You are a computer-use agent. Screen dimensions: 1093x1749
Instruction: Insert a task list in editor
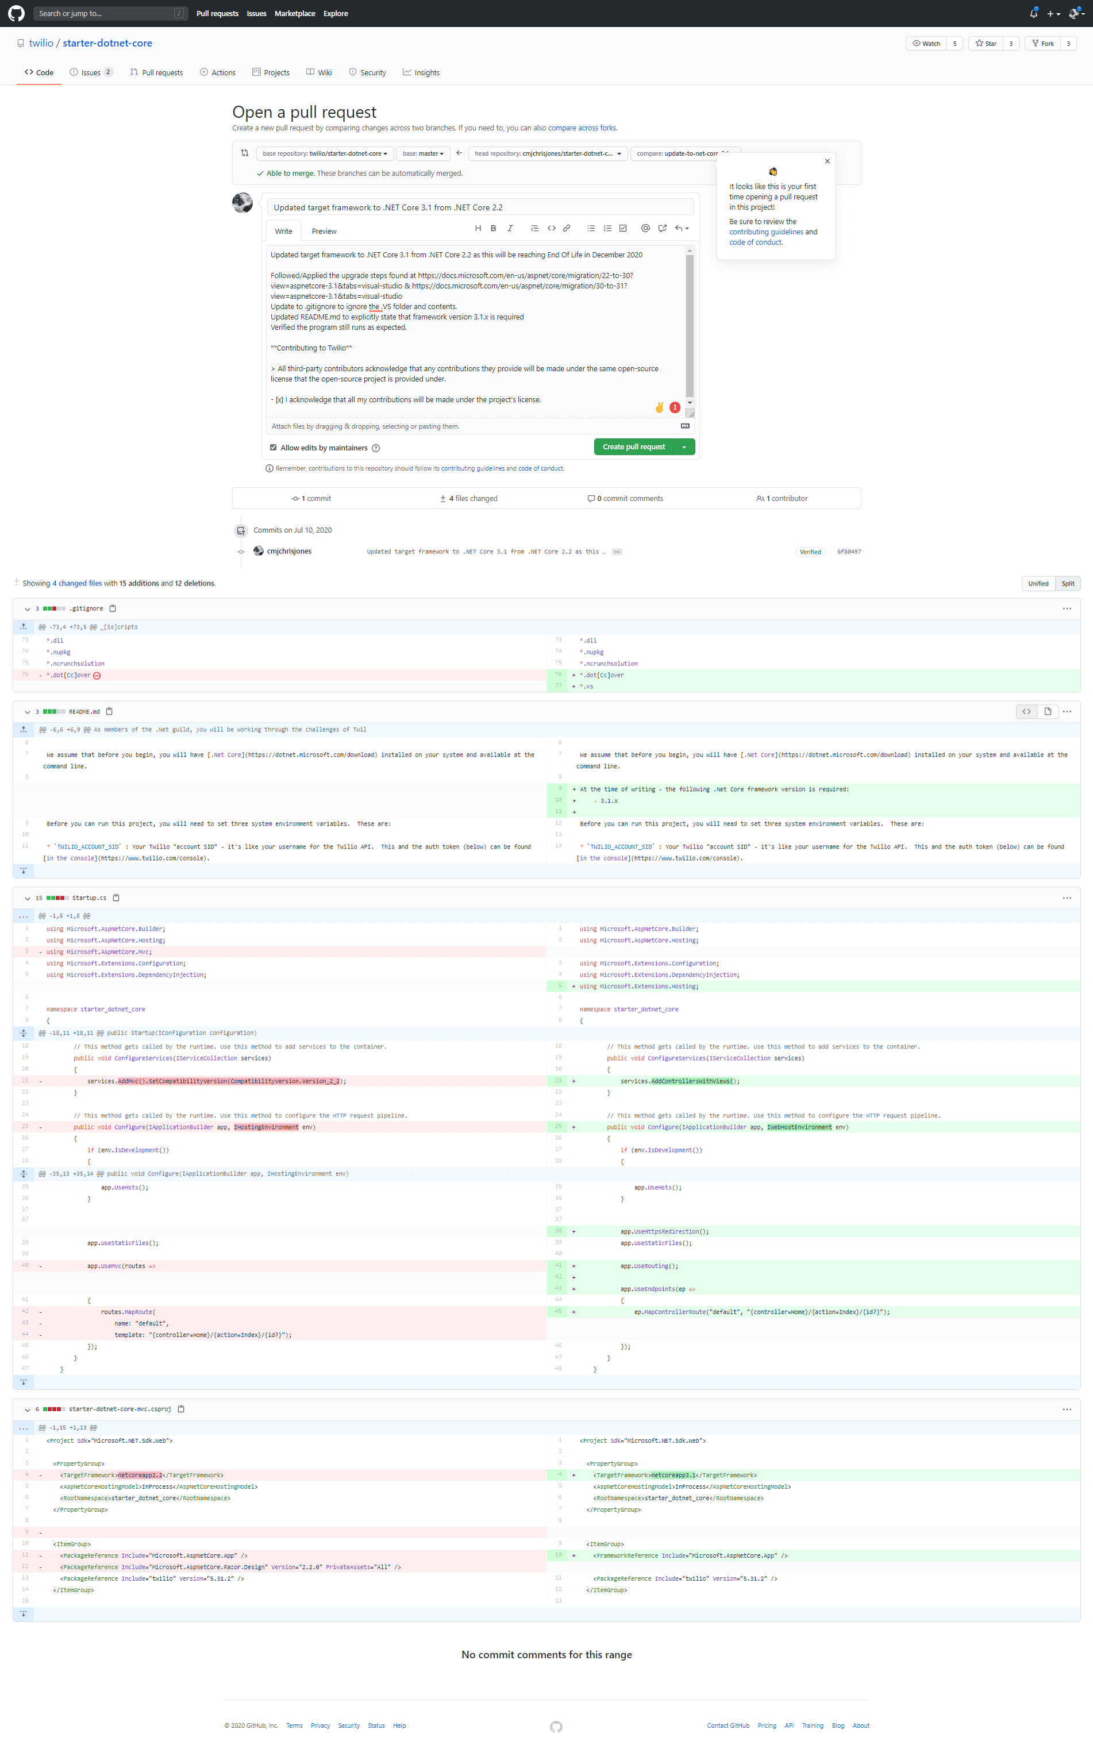tap(623, 228)
